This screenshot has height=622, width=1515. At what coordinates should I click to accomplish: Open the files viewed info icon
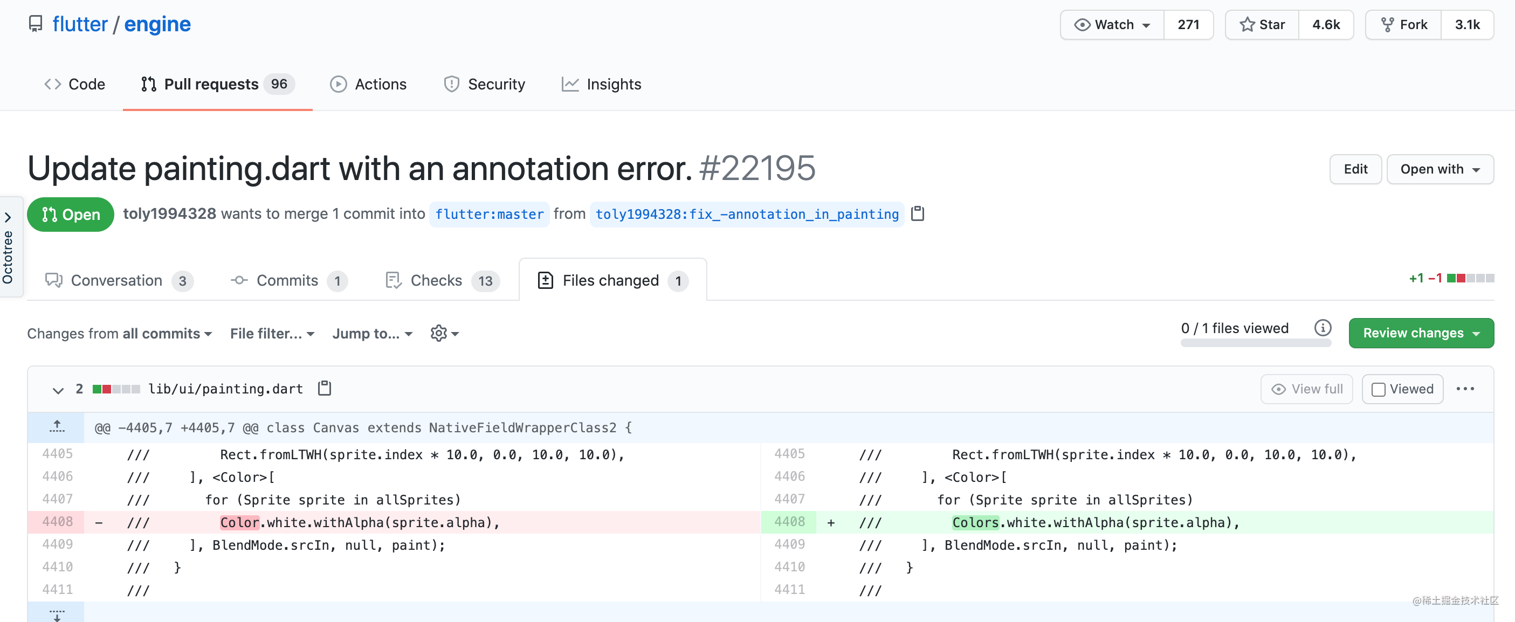click(x=1323, y=328)
